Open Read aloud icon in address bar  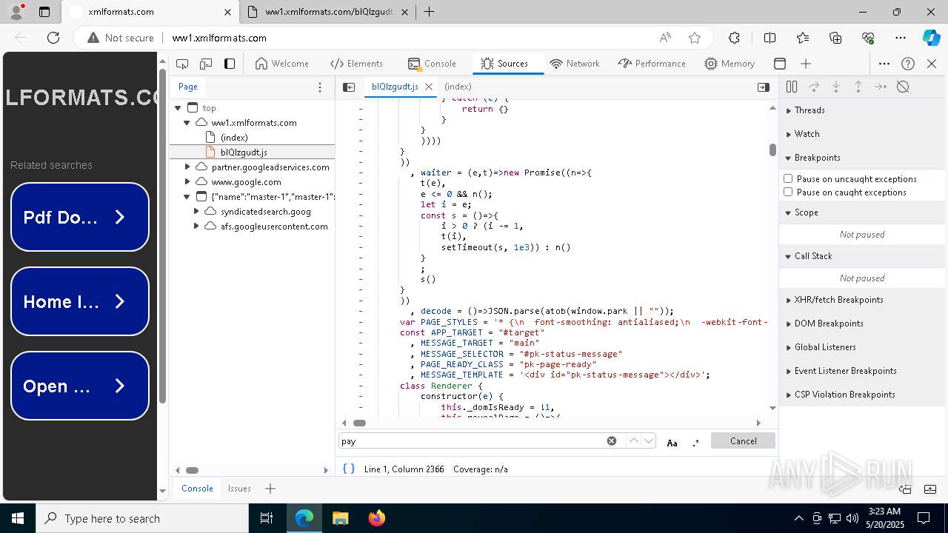[665, 38]
